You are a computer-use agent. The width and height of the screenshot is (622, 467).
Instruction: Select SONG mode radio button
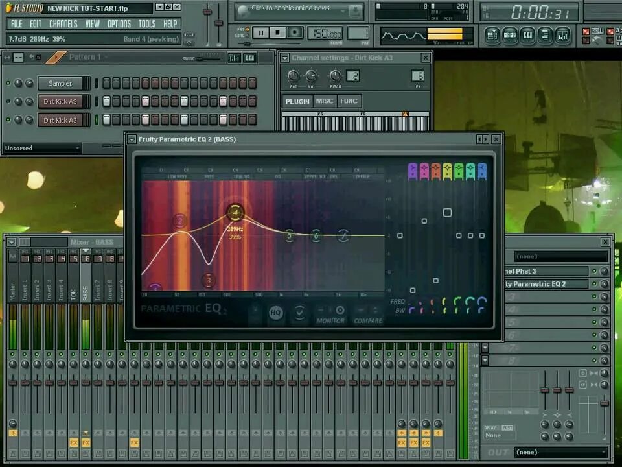[248, 36]
